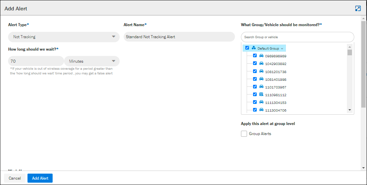Click the dialog scrollbar down arrow
Viewport: 367px width, 185px height.
364,168
